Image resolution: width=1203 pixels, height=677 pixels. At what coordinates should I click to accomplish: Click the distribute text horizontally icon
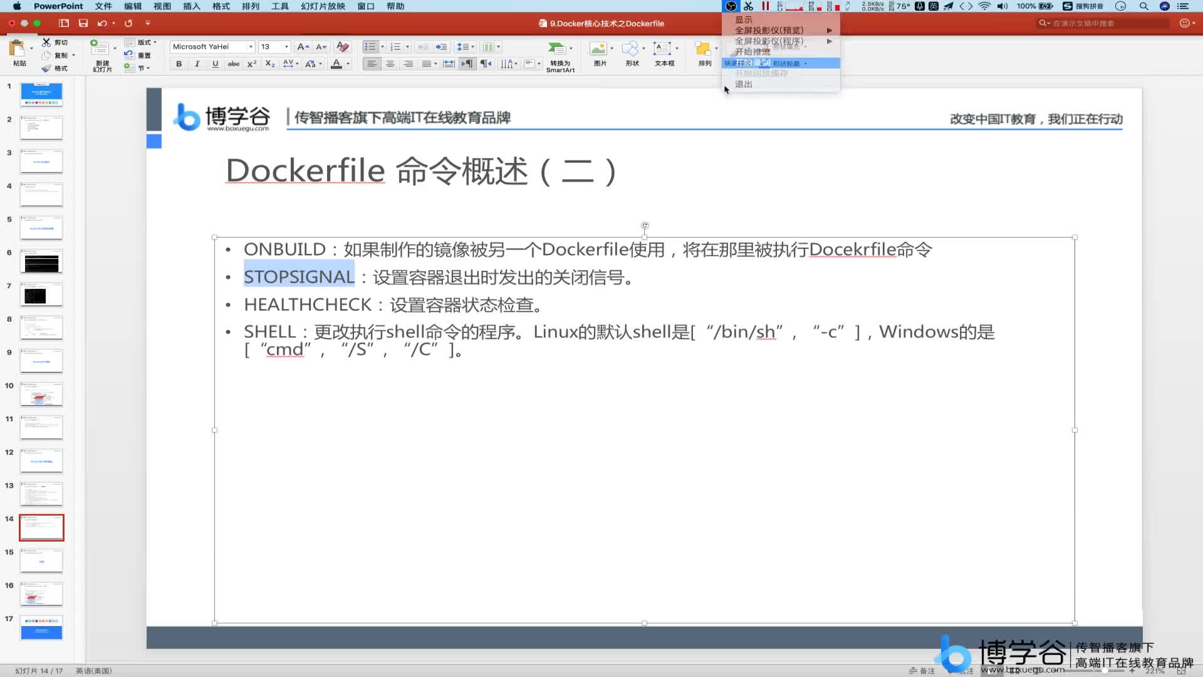click(x=449, y=64)
